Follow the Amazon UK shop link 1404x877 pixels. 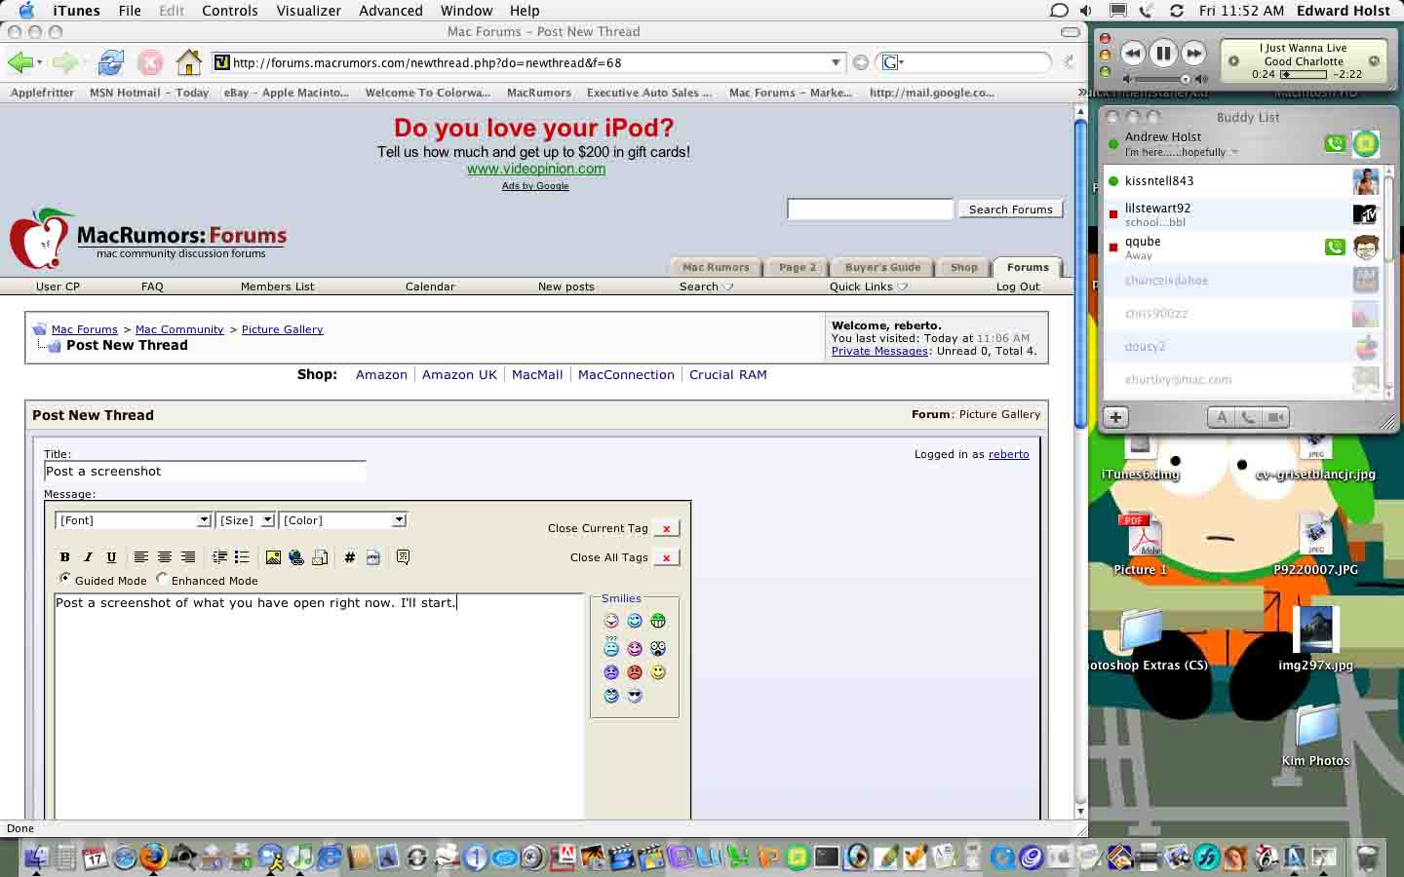coord(459,375)
